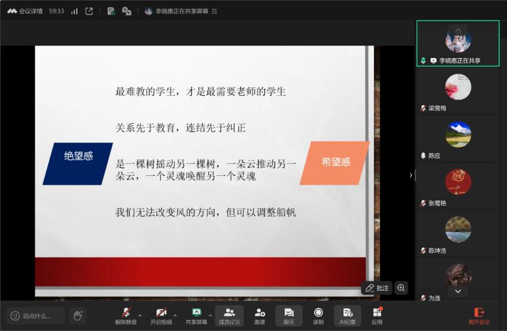Screen dimensions: 507x331
Task: Start sharing with 共享屏幕
Action: click(x=196, y=315)
